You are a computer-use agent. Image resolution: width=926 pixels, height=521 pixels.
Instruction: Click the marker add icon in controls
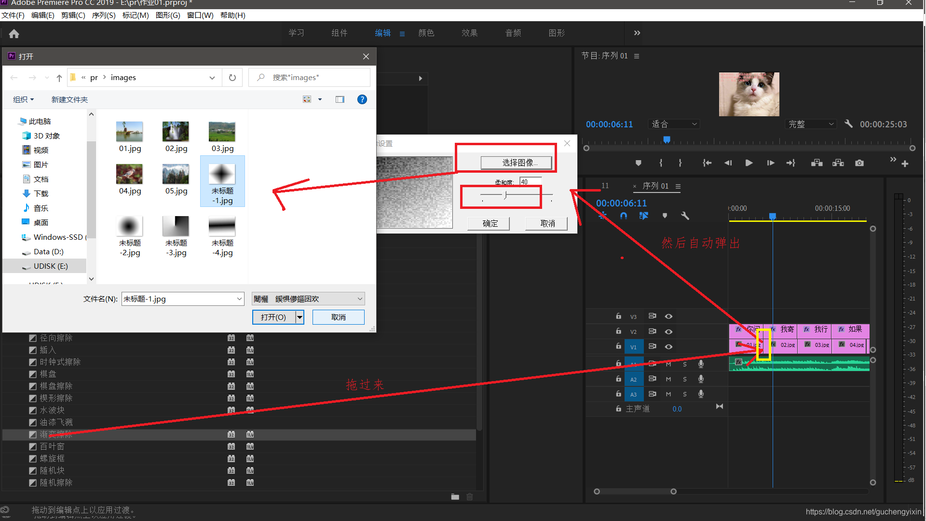click(638, 164)
